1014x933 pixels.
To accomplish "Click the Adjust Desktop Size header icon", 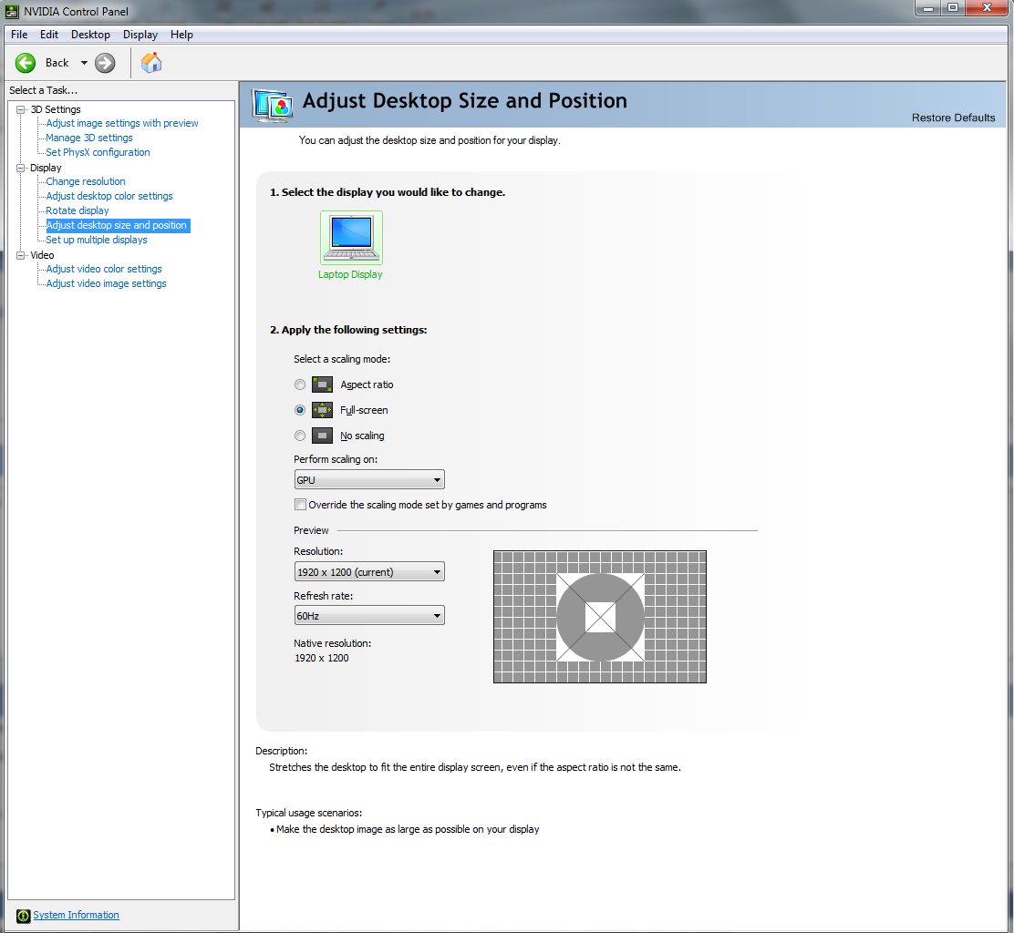I will (273, 106).
